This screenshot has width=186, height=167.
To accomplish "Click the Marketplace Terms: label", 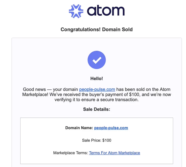I will tap(71, 153).
